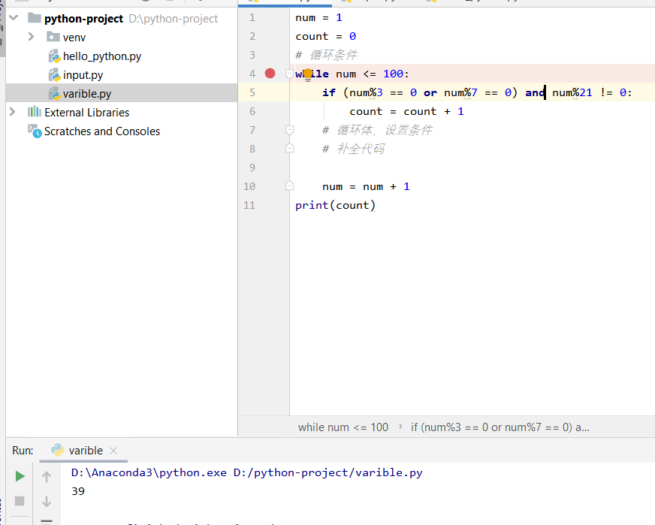Expand External Libraries node
Screen dimensions: 655x525
point(13,112)
